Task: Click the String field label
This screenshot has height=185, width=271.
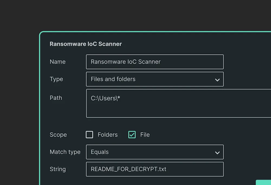Action: pyautogui.click(x=57, y=169)
